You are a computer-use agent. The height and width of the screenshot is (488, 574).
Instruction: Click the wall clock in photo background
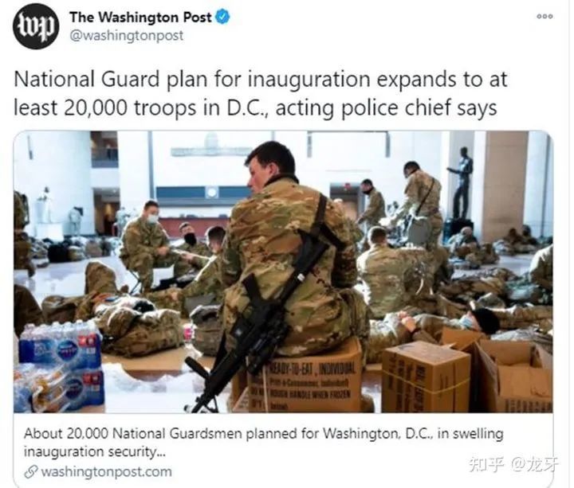[x=211, y=193]
